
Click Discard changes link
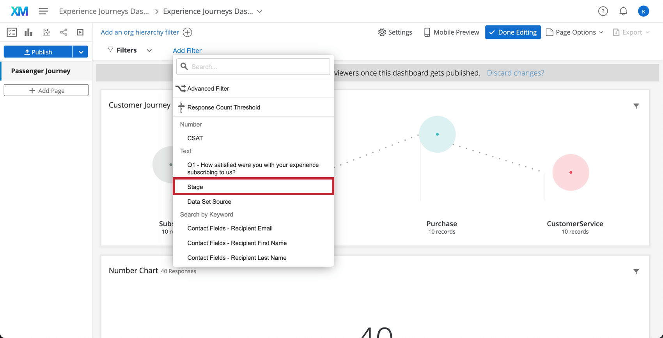pyautogui.click(x=515, y=73)
